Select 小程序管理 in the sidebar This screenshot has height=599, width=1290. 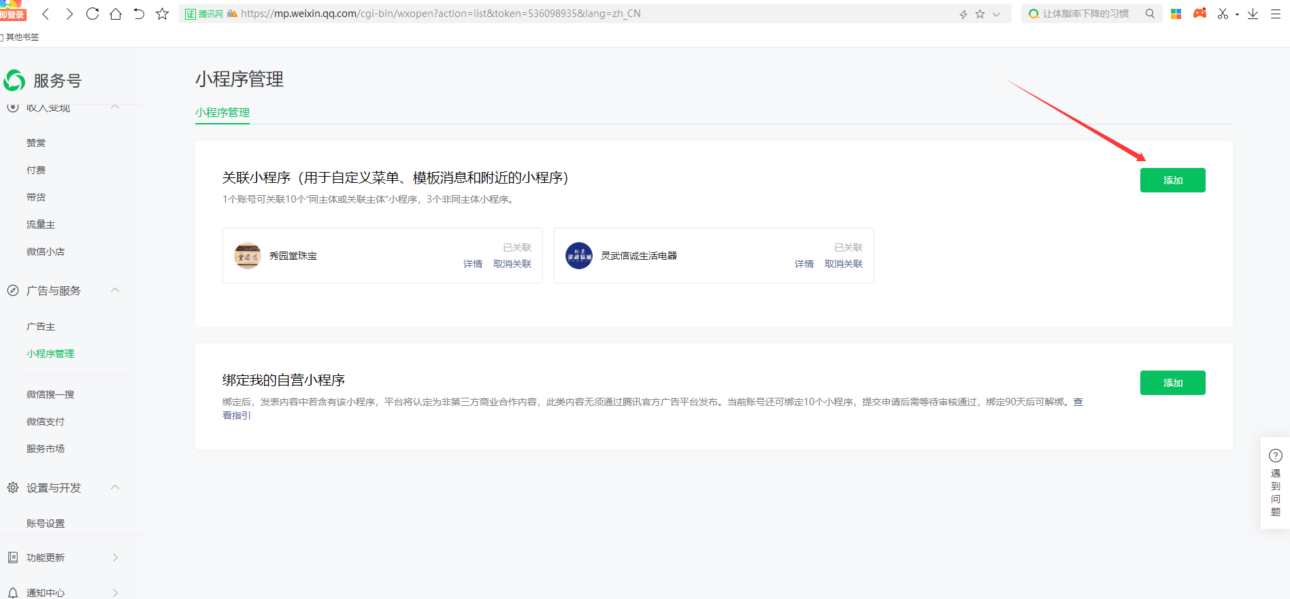click(x=50, y=354)
